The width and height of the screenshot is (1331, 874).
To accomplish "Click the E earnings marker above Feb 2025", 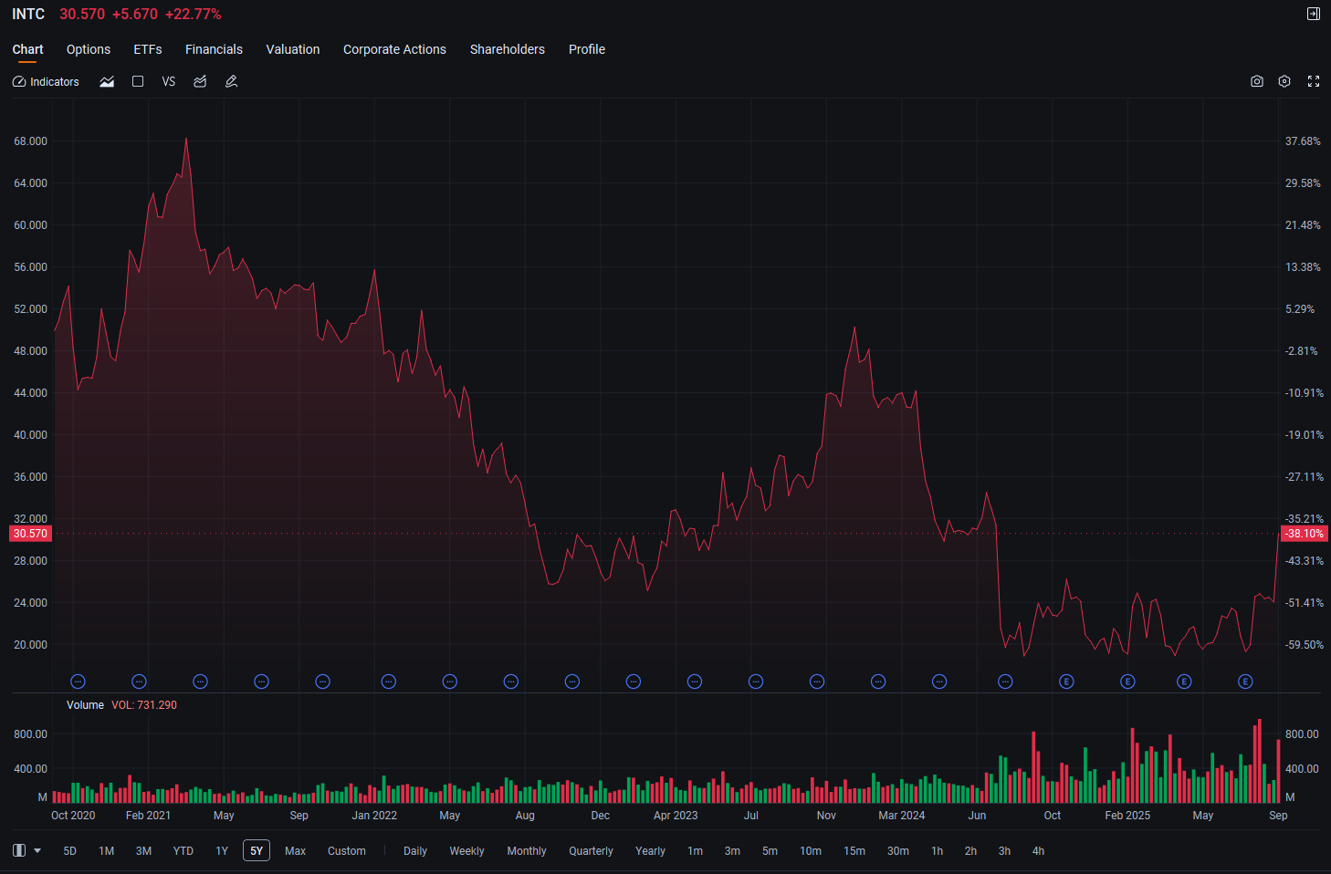I will [1127, 682].
